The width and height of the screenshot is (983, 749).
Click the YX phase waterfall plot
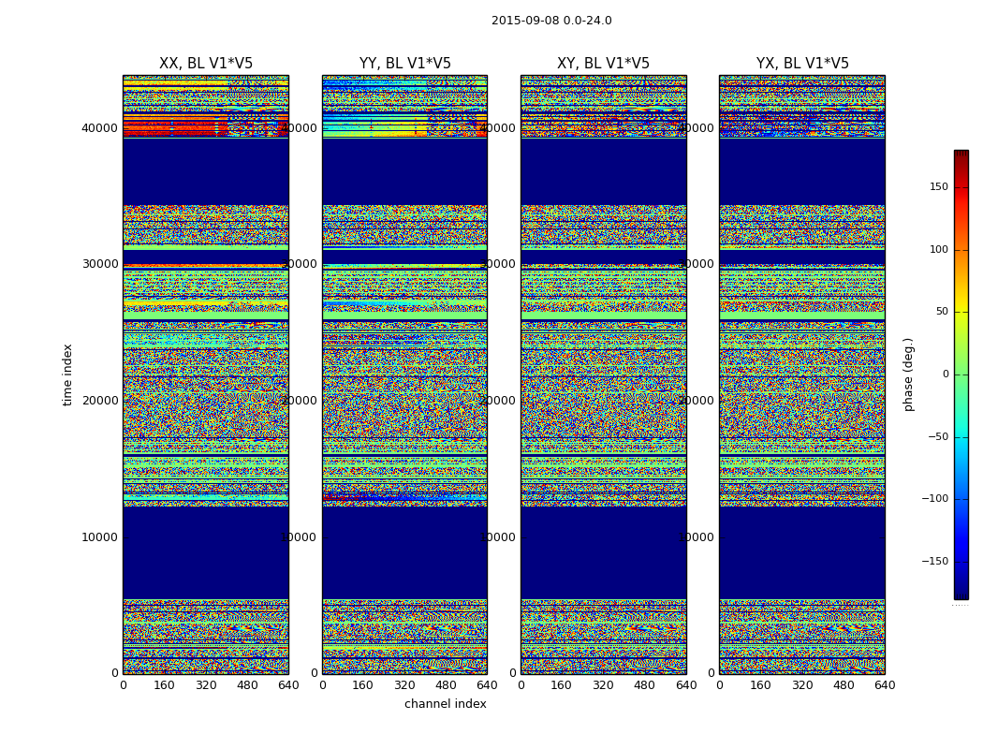click(802, 374)
